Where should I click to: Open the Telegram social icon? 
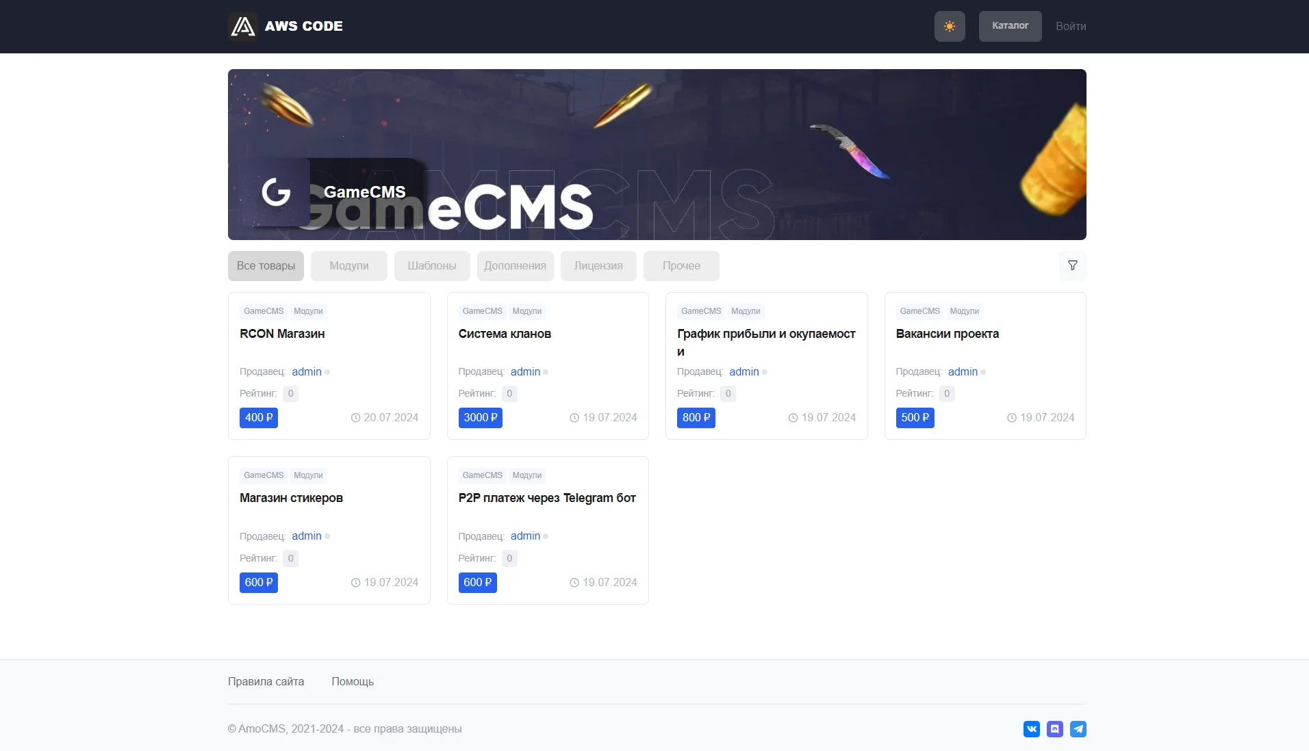(x=1078, y=729)
